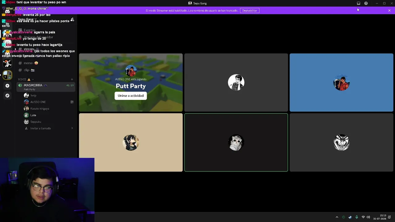395x222 pixels.
Task: Expand the Invitar a llamada chevron
Action: [72, 128]
